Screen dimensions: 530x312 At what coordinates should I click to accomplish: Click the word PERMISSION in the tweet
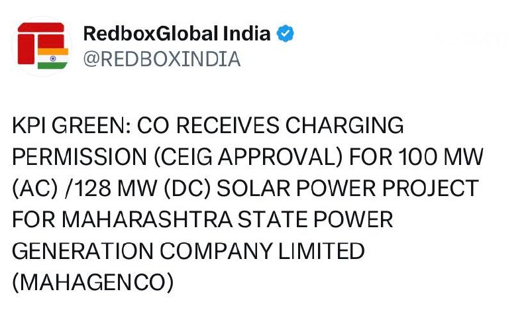(x=79, y=157)
